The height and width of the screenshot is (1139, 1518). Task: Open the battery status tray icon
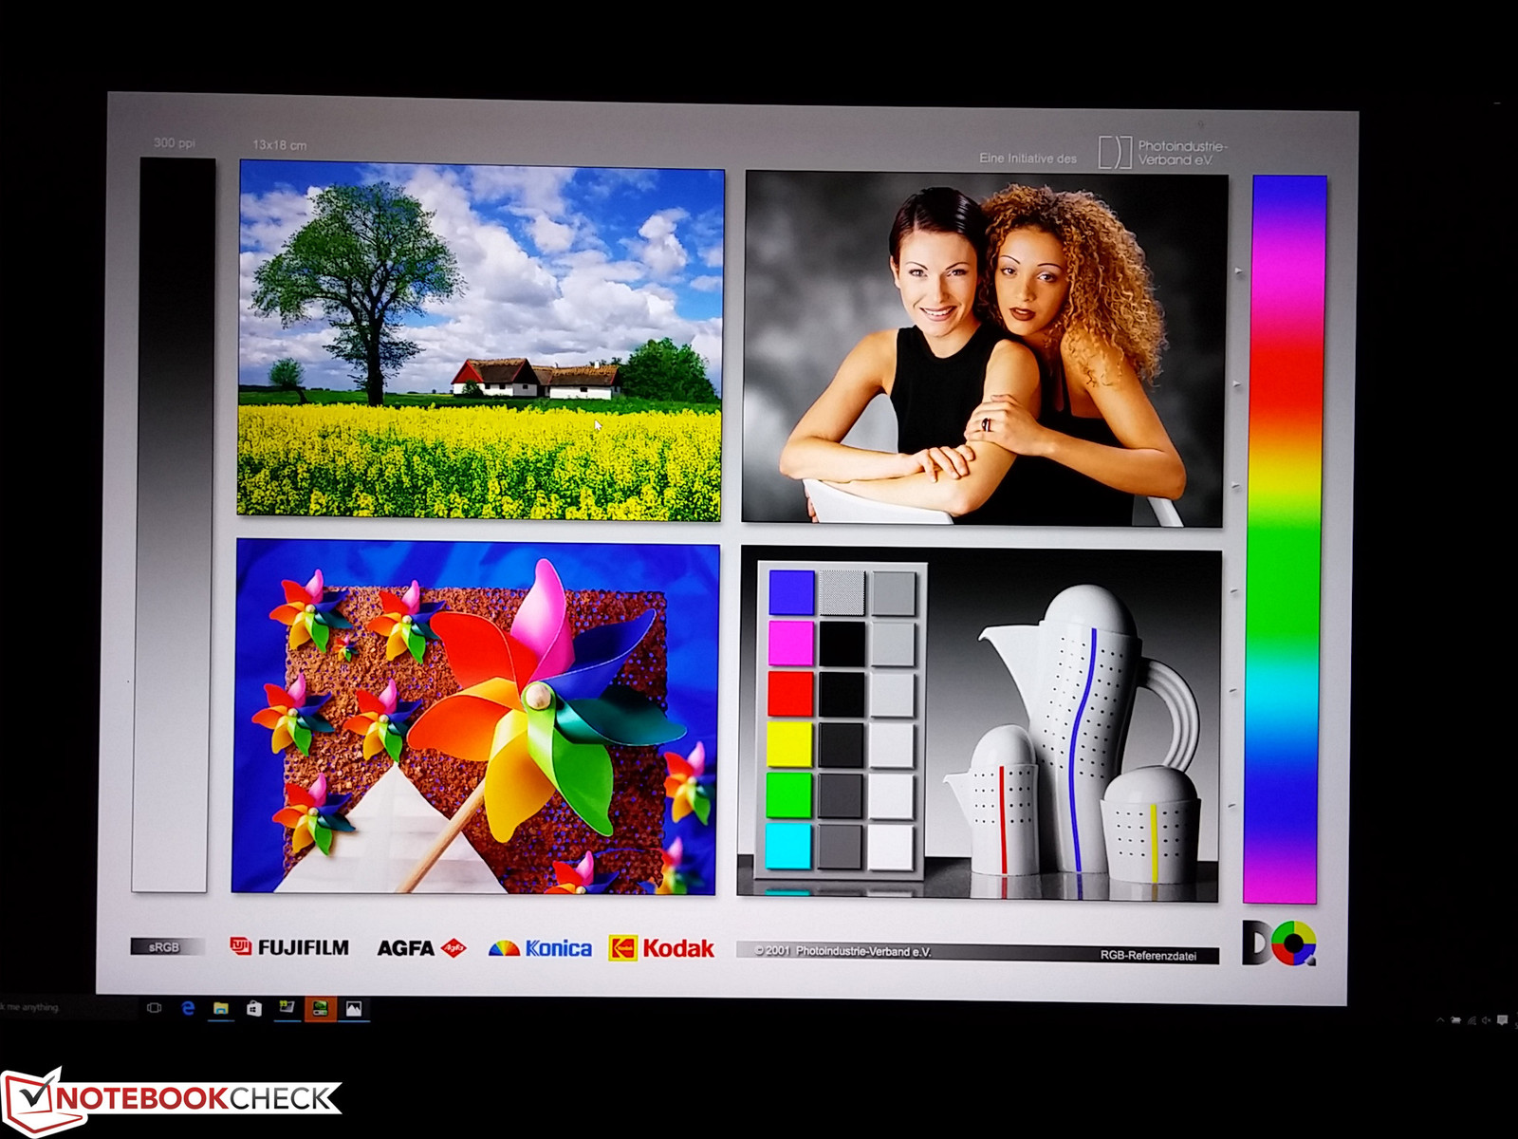(1455, 1020)
